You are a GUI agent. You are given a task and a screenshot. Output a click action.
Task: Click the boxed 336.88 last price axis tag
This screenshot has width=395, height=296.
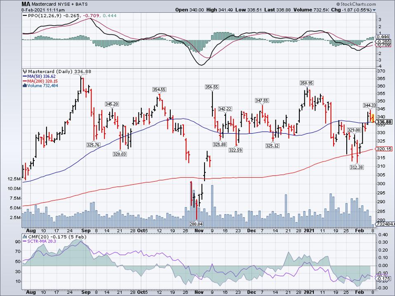click(x=384, y=122)
